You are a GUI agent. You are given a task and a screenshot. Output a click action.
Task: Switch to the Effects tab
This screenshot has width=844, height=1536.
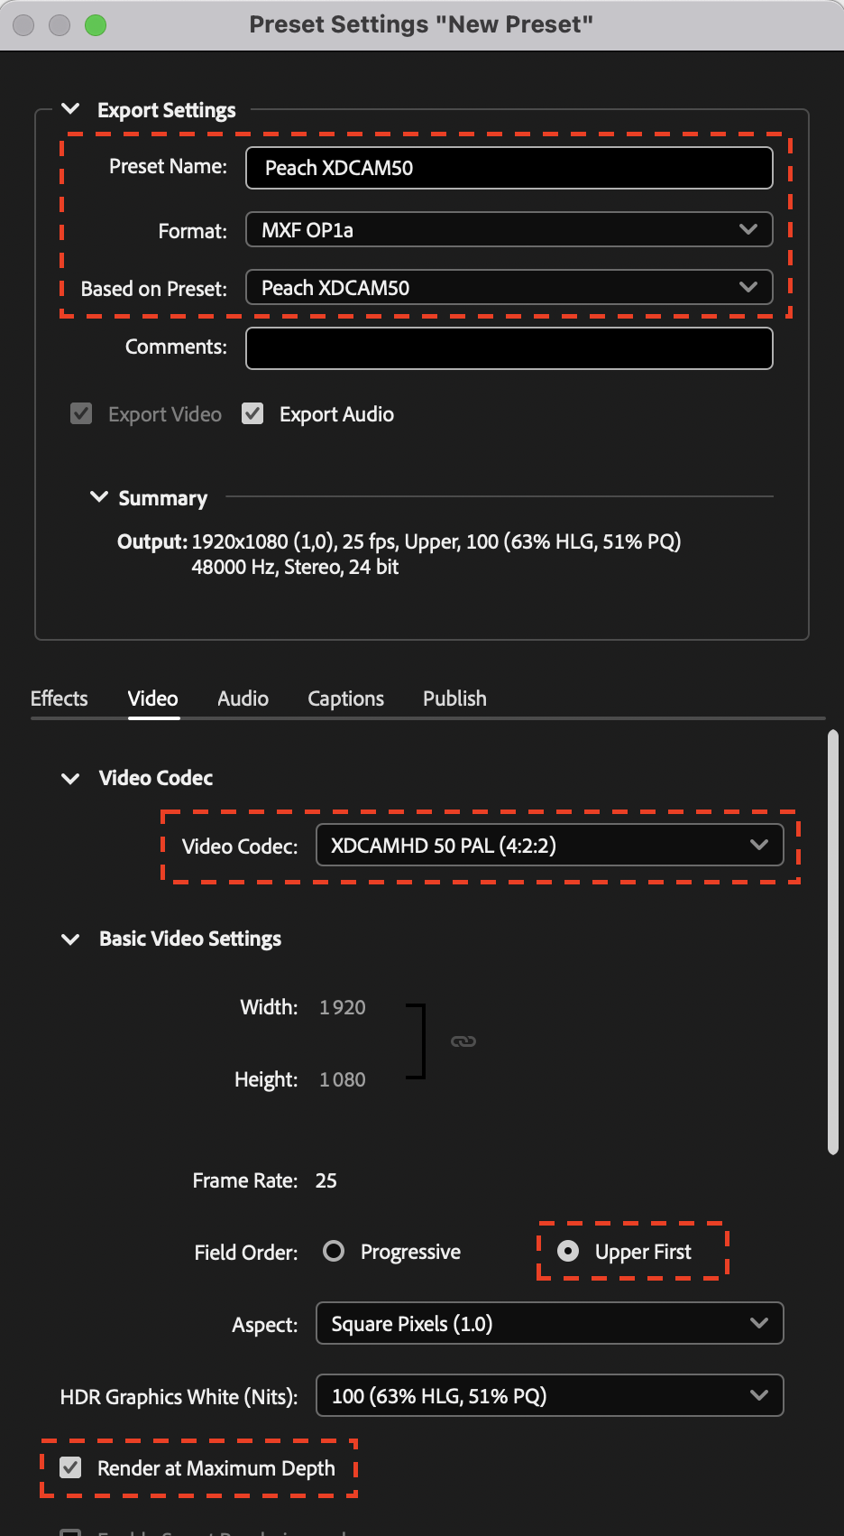click(60, 699)
